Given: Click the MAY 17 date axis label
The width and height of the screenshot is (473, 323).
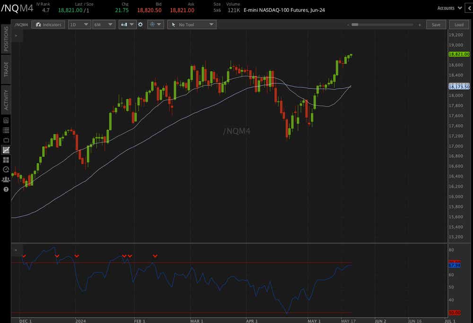Looking at the screenshot, I should (x=349, y=321).
